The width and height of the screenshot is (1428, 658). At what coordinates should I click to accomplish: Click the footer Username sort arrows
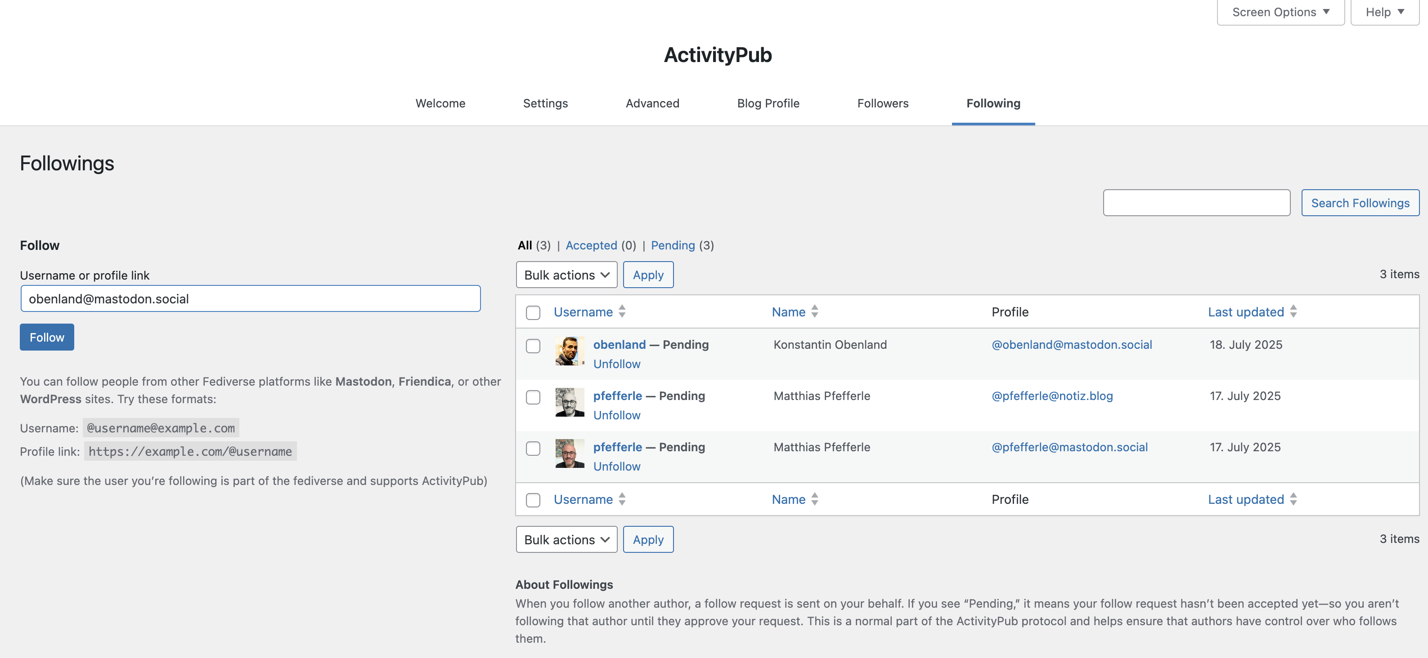point(622,499)
